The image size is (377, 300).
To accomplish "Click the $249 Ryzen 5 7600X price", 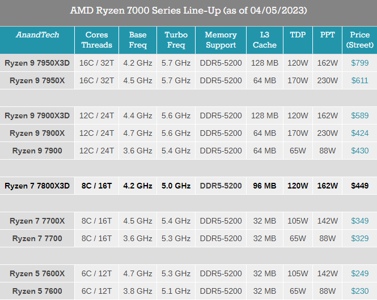I will [359, 274].
